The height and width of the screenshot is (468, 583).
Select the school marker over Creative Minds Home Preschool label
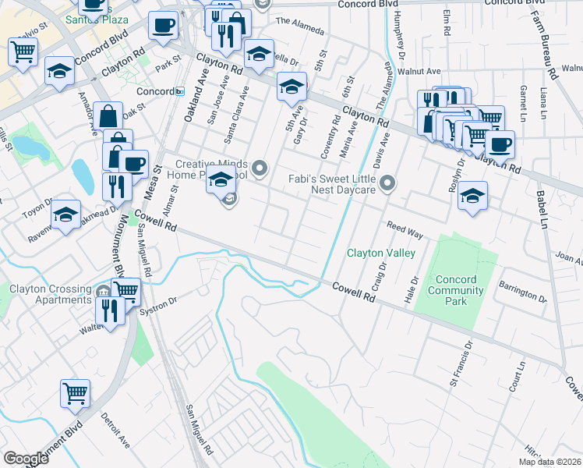pyautogui.click(x=221, y=180)
